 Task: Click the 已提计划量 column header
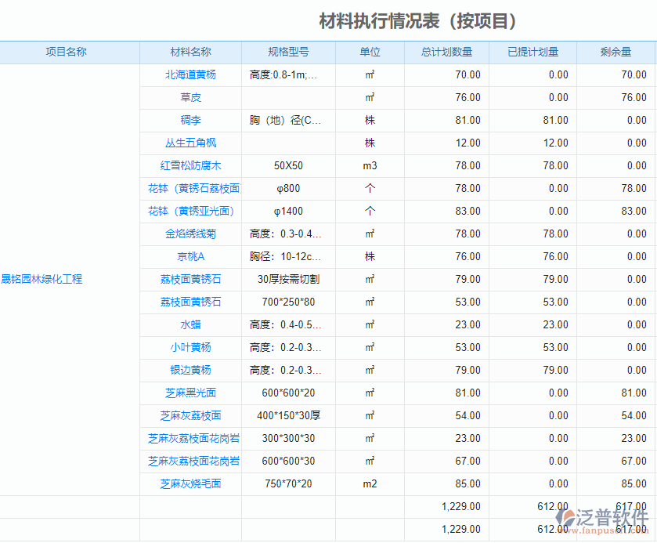[x=532, y=52]
